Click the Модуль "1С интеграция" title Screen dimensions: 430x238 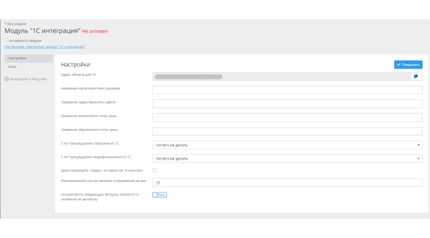42,31
